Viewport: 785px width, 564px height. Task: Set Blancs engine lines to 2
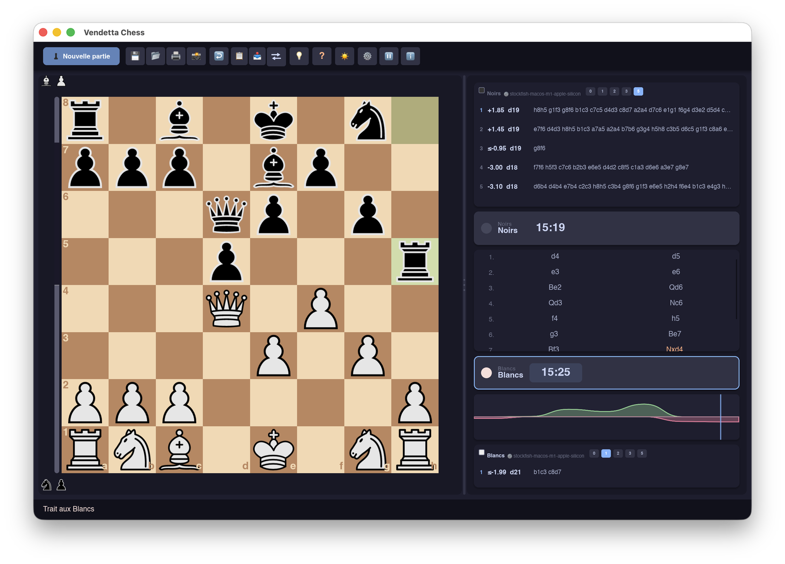618,453
